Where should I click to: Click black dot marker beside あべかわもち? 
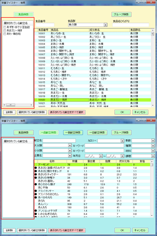pyautogui.click(x=36, y=198)
